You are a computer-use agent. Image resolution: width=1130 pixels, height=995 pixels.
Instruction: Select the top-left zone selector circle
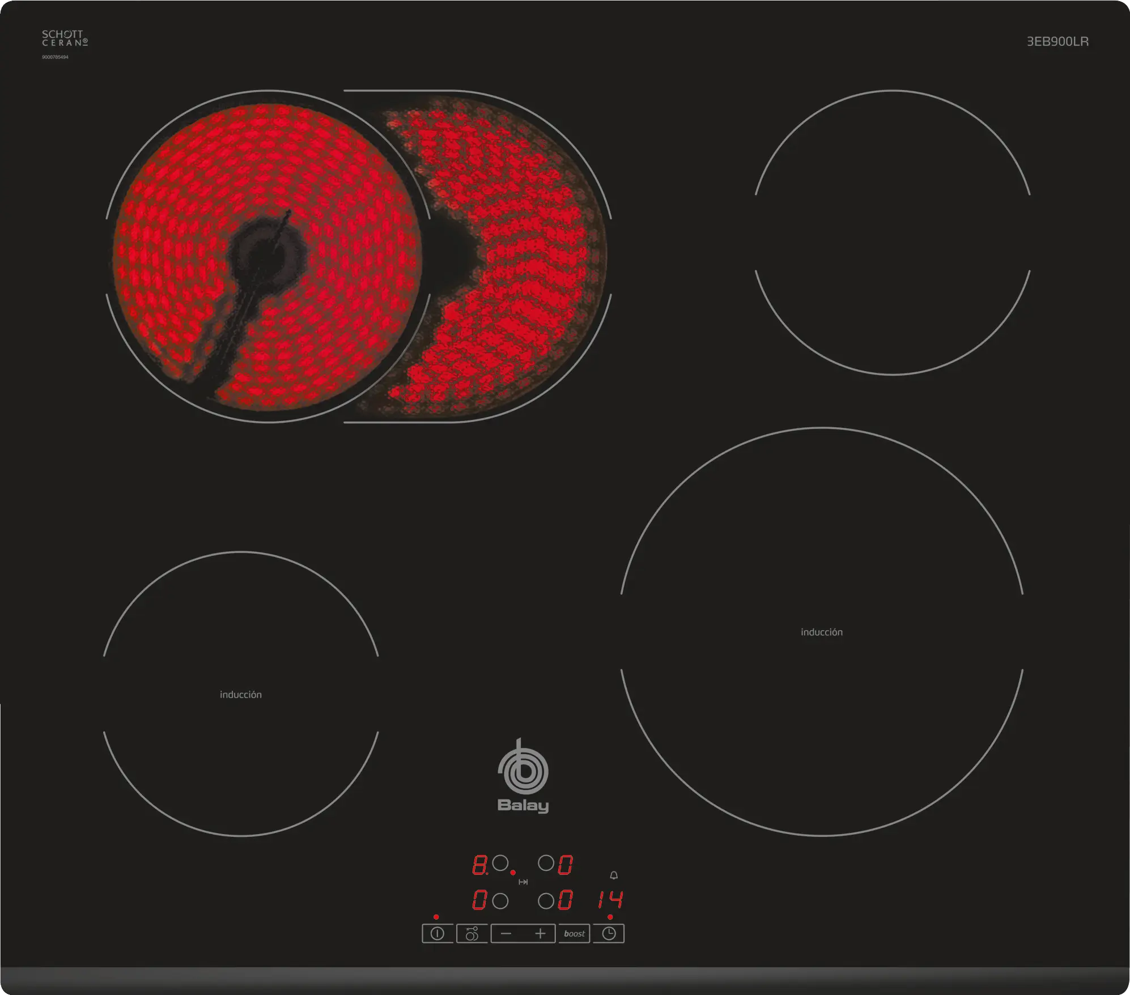[500, 863]
